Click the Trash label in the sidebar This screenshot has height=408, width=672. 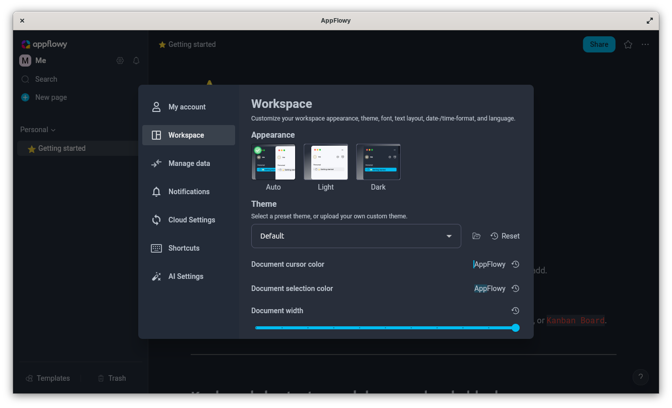coord(117,378)
